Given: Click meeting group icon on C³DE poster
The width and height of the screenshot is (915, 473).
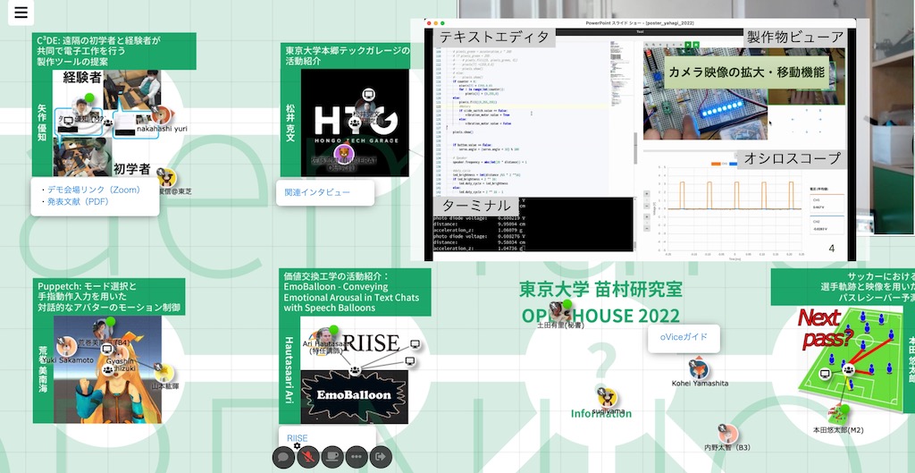Looking at the screenshot, I should 108,122.
